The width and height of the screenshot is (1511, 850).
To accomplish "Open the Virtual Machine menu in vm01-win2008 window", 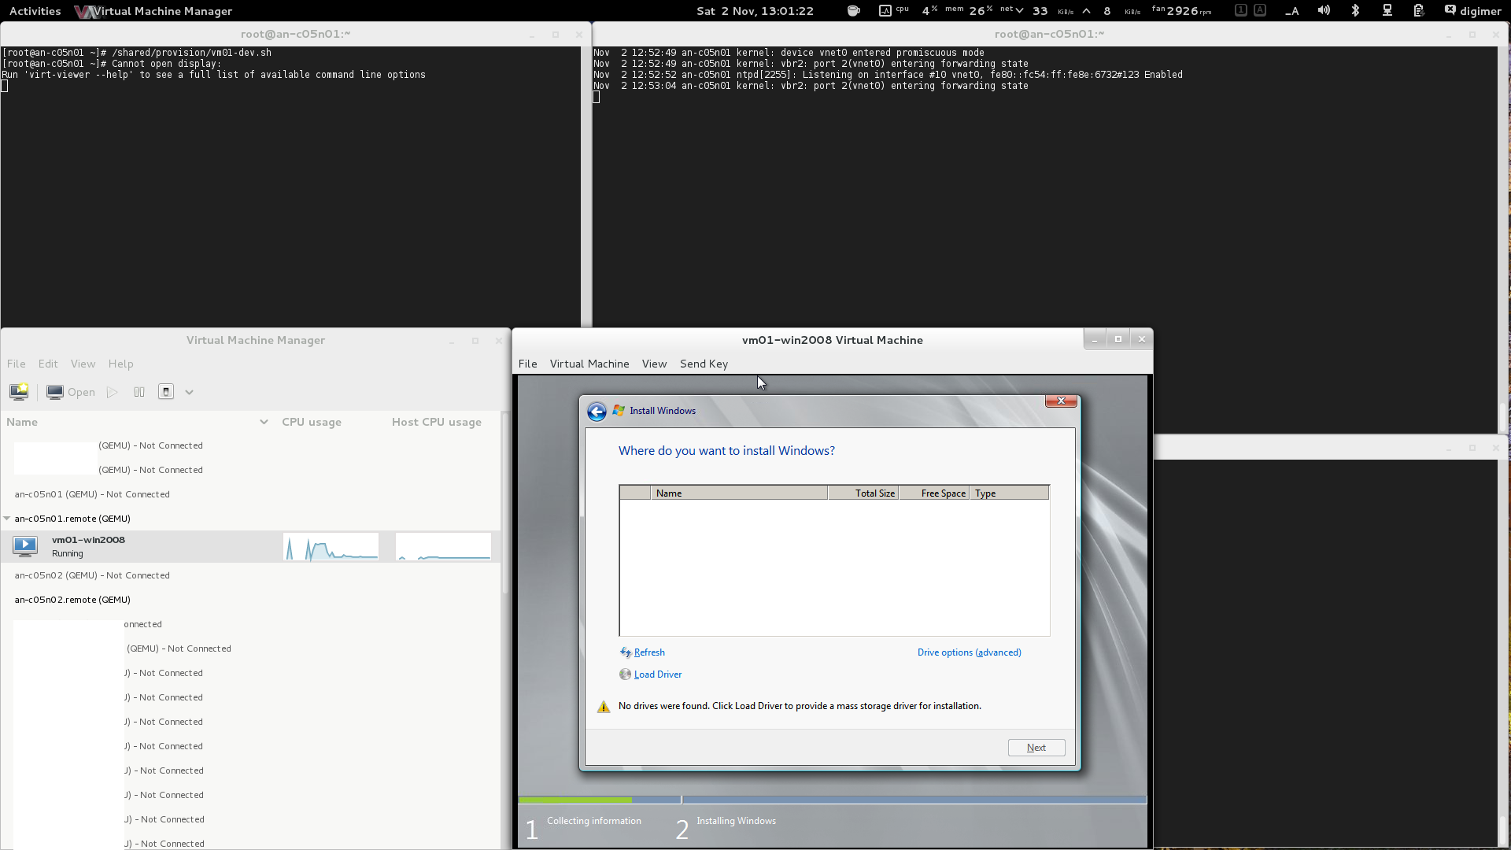I will click(589, 364).
